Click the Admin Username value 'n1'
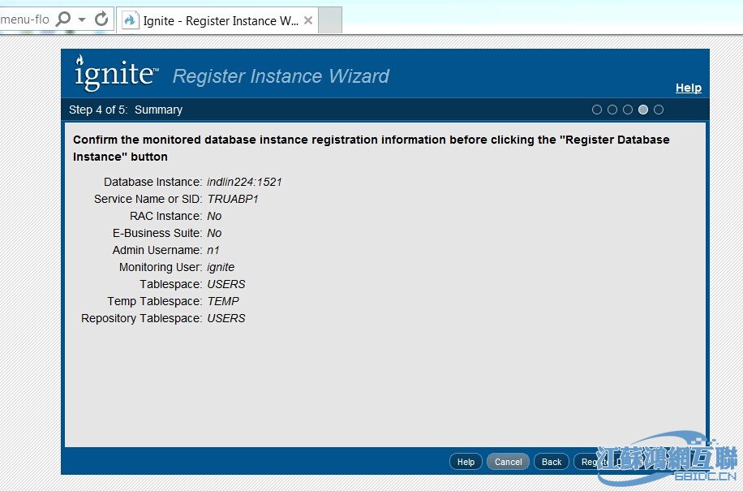743x491 pixels. (213, 250)
